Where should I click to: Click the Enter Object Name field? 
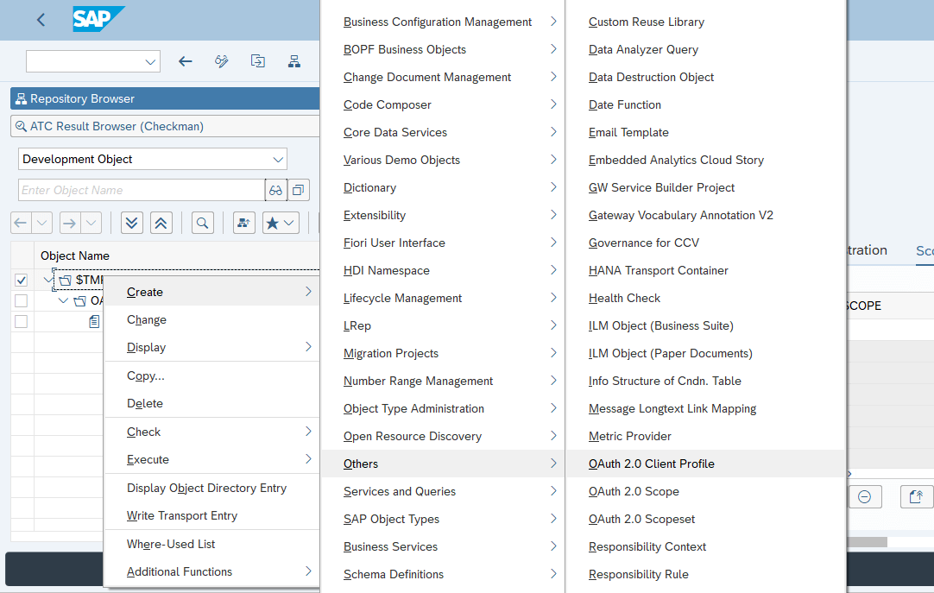142,190
